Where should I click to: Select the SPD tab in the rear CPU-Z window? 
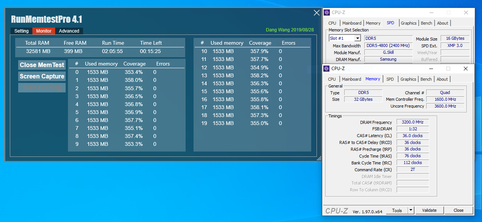point(390,23)
